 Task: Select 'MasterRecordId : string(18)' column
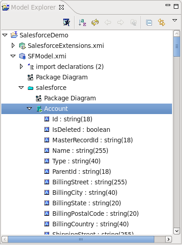coord(92,140)
